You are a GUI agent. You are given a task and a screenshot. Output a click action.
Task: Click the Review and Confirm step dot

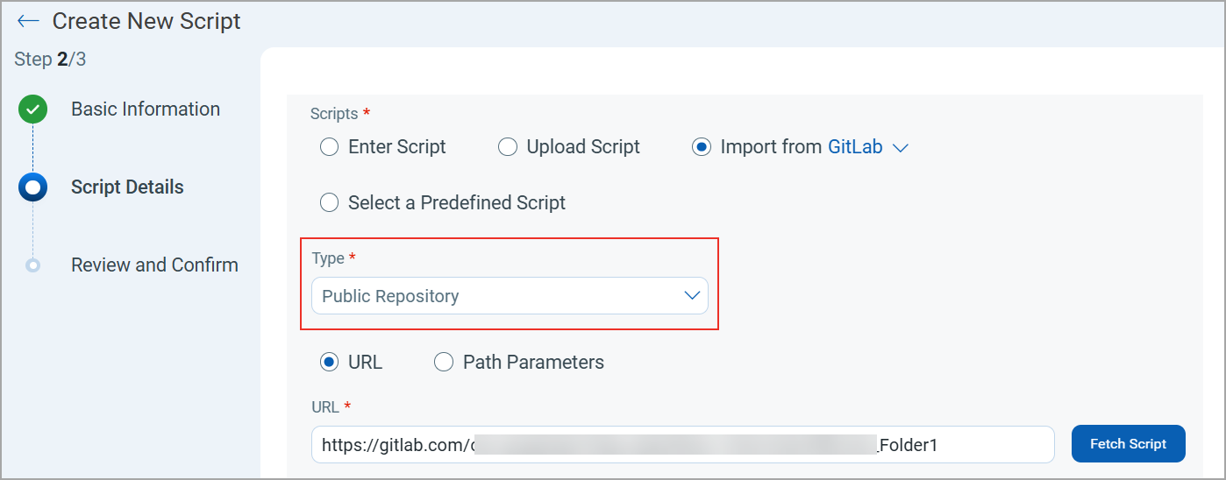tap(33, 265)
